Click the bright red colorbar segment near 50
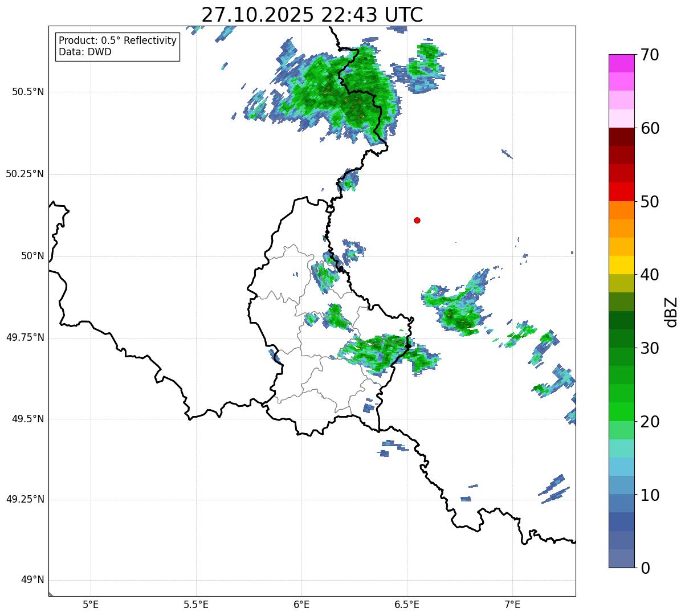Screen dimensions: 685x616 pyautogui.click(x=621, y=191)
